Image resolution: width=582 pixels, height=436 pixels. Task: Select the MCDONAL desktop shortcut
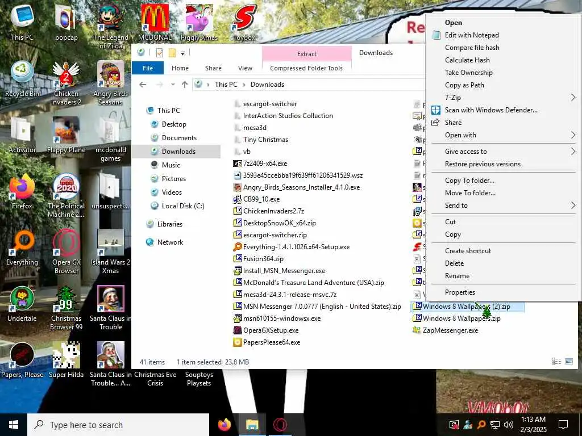coord(155,22)
